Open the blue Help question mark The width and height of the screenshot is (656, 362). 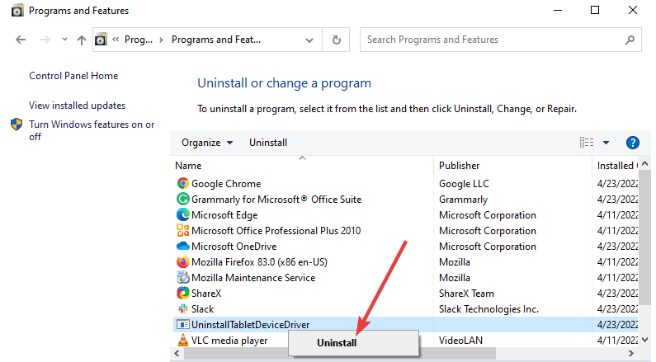pyautogui.click(x=633, y=143)
